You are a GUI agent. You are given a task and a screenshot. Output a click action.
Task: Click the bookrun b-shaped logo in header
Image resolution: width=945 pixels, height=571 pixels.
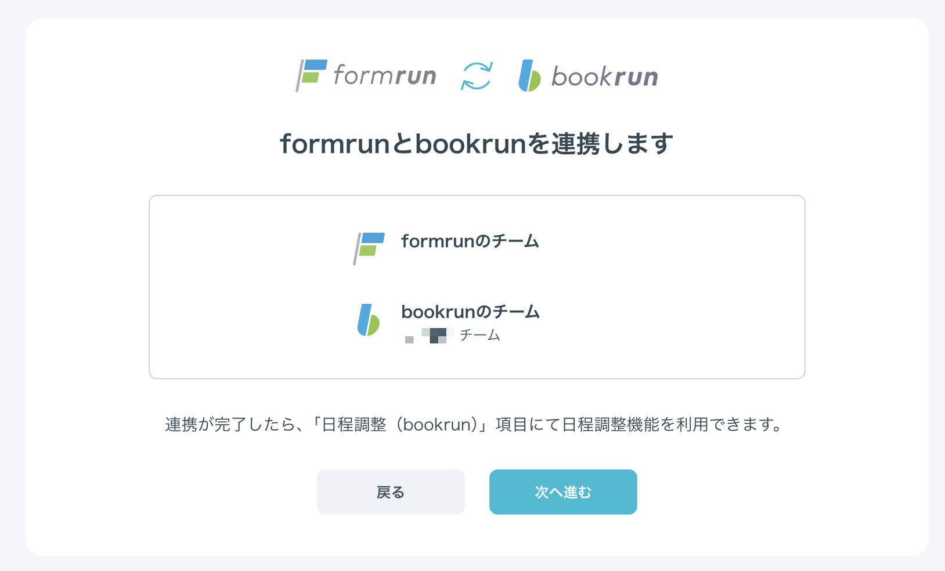[x=529, y=76]
